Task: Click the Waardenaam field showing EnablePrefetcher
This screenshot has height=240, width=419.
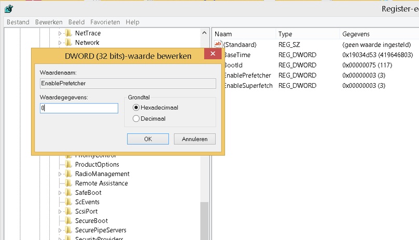Action: coord(128,84)
